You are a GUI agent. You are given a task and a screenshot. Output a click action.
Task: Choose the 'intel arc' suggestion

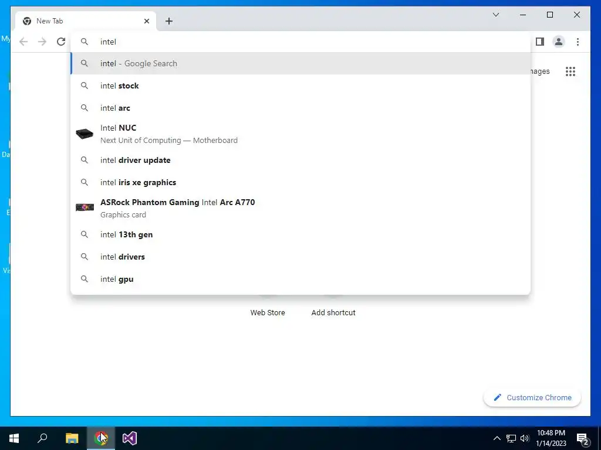pyautogui.click(x=301, y=108)
